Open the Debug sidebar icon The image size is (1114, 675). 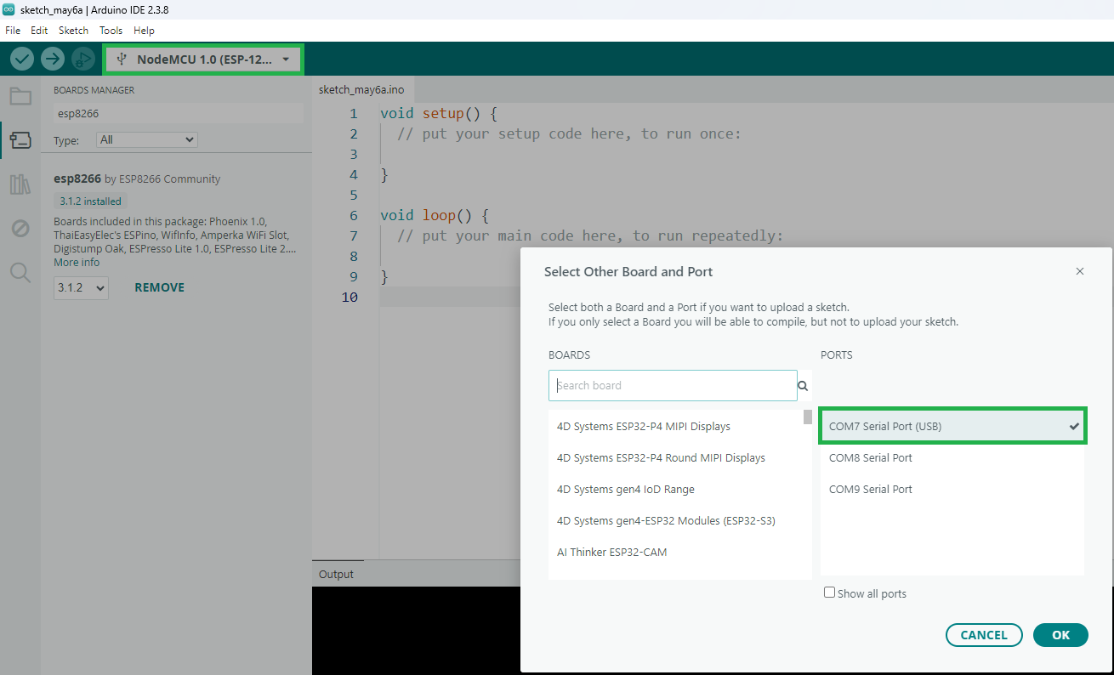click(x=20, y=229)
